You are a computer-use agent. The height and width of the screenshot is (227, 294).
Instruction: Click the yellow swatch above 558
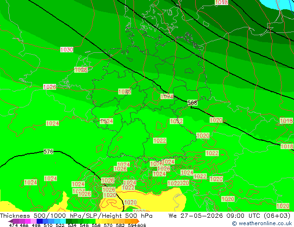[x=98, y=221]
